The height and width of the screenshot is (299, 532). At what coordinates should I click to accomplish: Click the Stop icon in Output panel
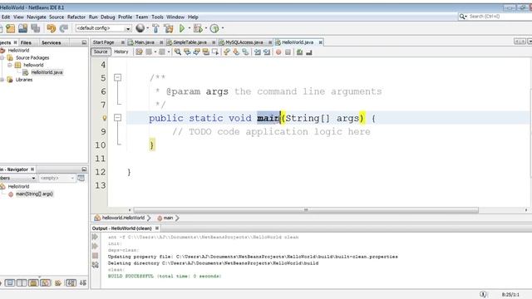95,256
